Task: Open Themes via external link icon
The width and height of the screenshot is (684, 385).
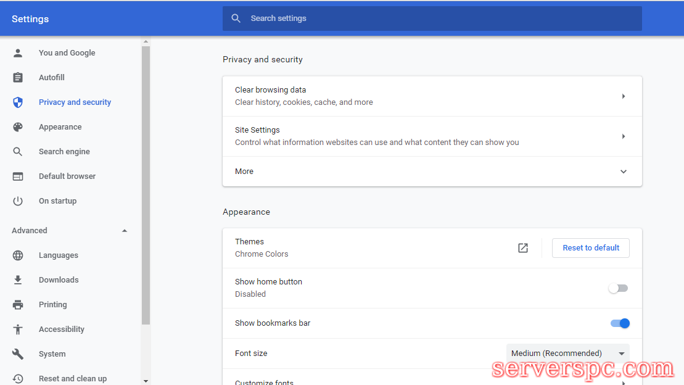Action: 523,248
